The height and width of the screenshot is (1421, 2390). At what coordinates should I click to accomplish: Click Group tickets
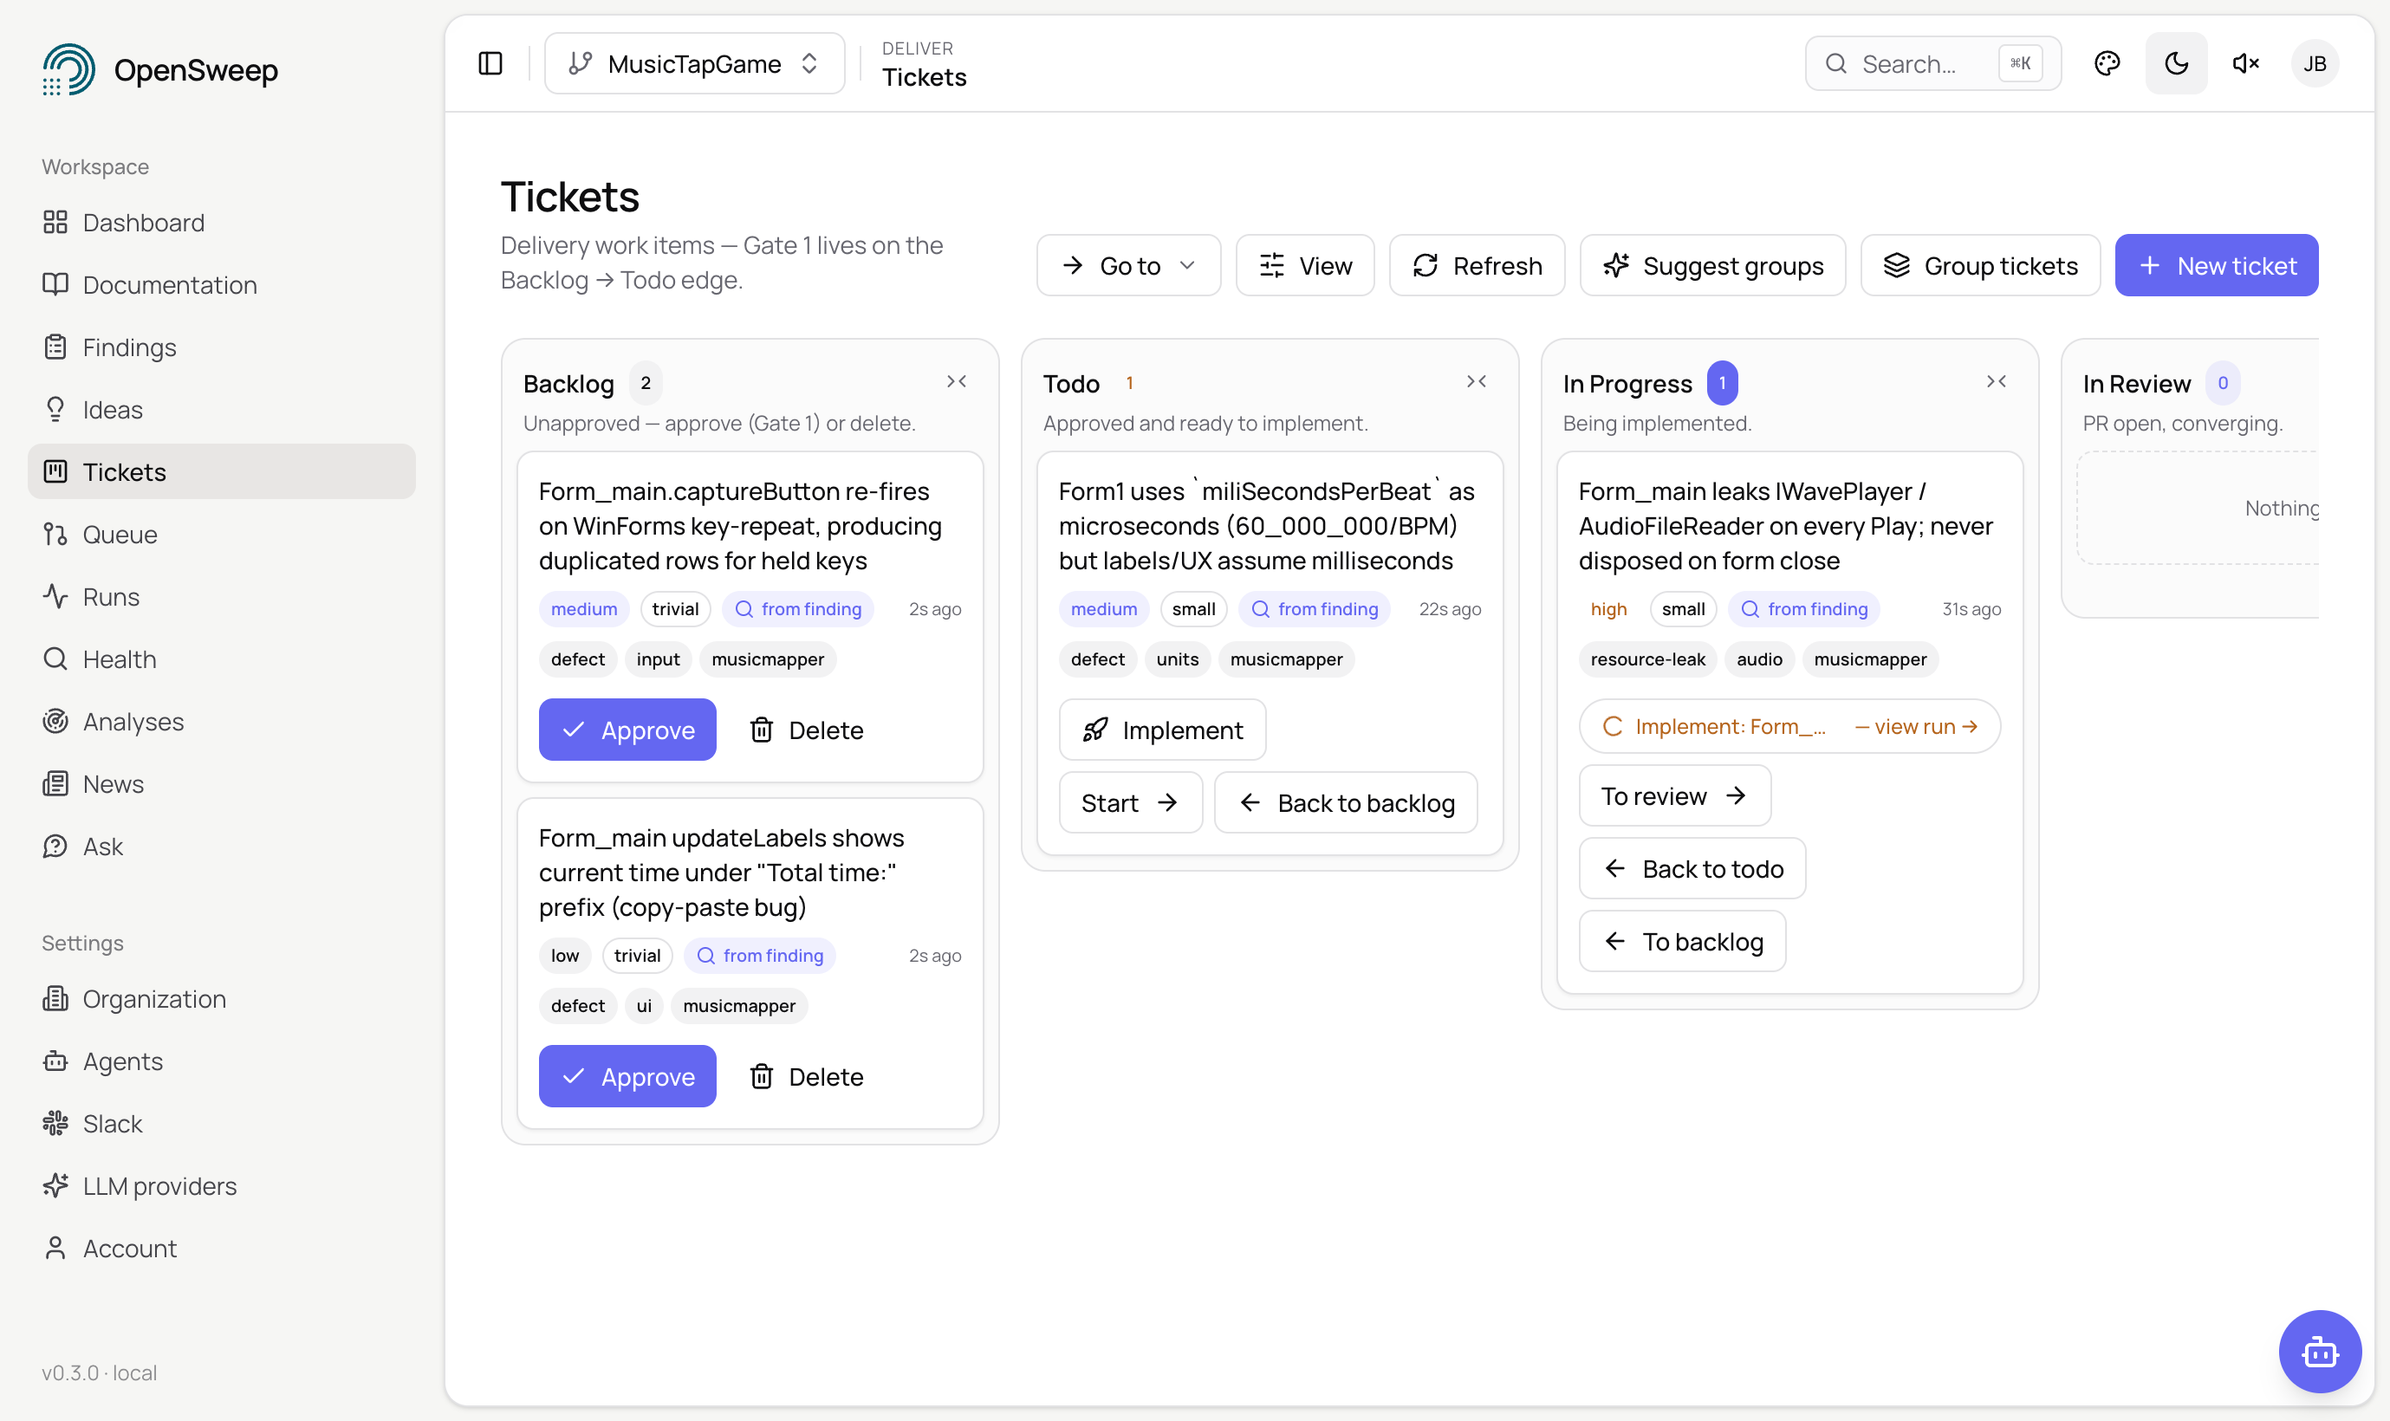(x=1979, y=265)
